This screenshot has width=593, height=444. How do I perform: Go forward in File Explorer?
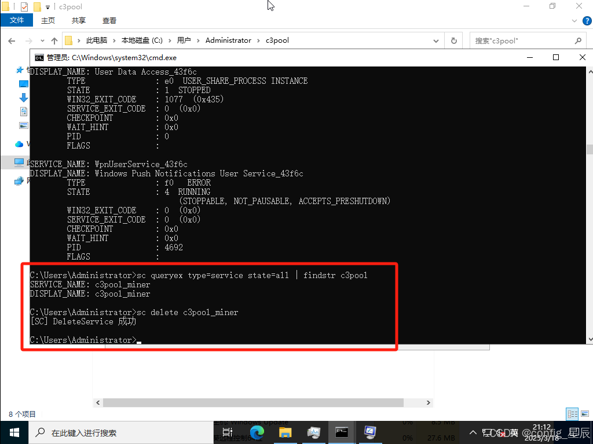(x=29, y=41)
